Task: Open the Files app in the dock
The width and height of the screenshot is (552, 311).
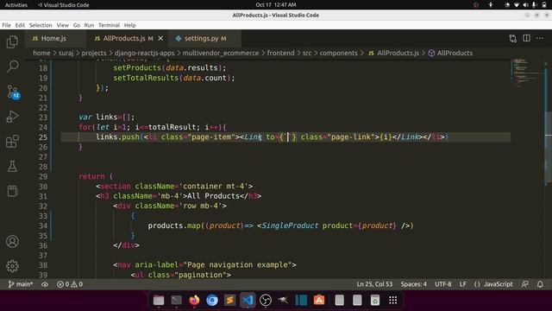Action: pyautogui.click(x=159, y=300)
